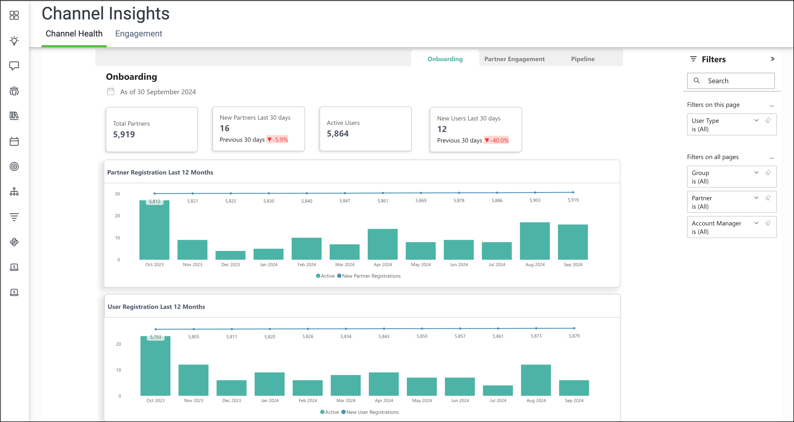Viewport: 794px width, 422px height.
Task: Expand the User Type filter chevron
Action: [x=756, y=120]
